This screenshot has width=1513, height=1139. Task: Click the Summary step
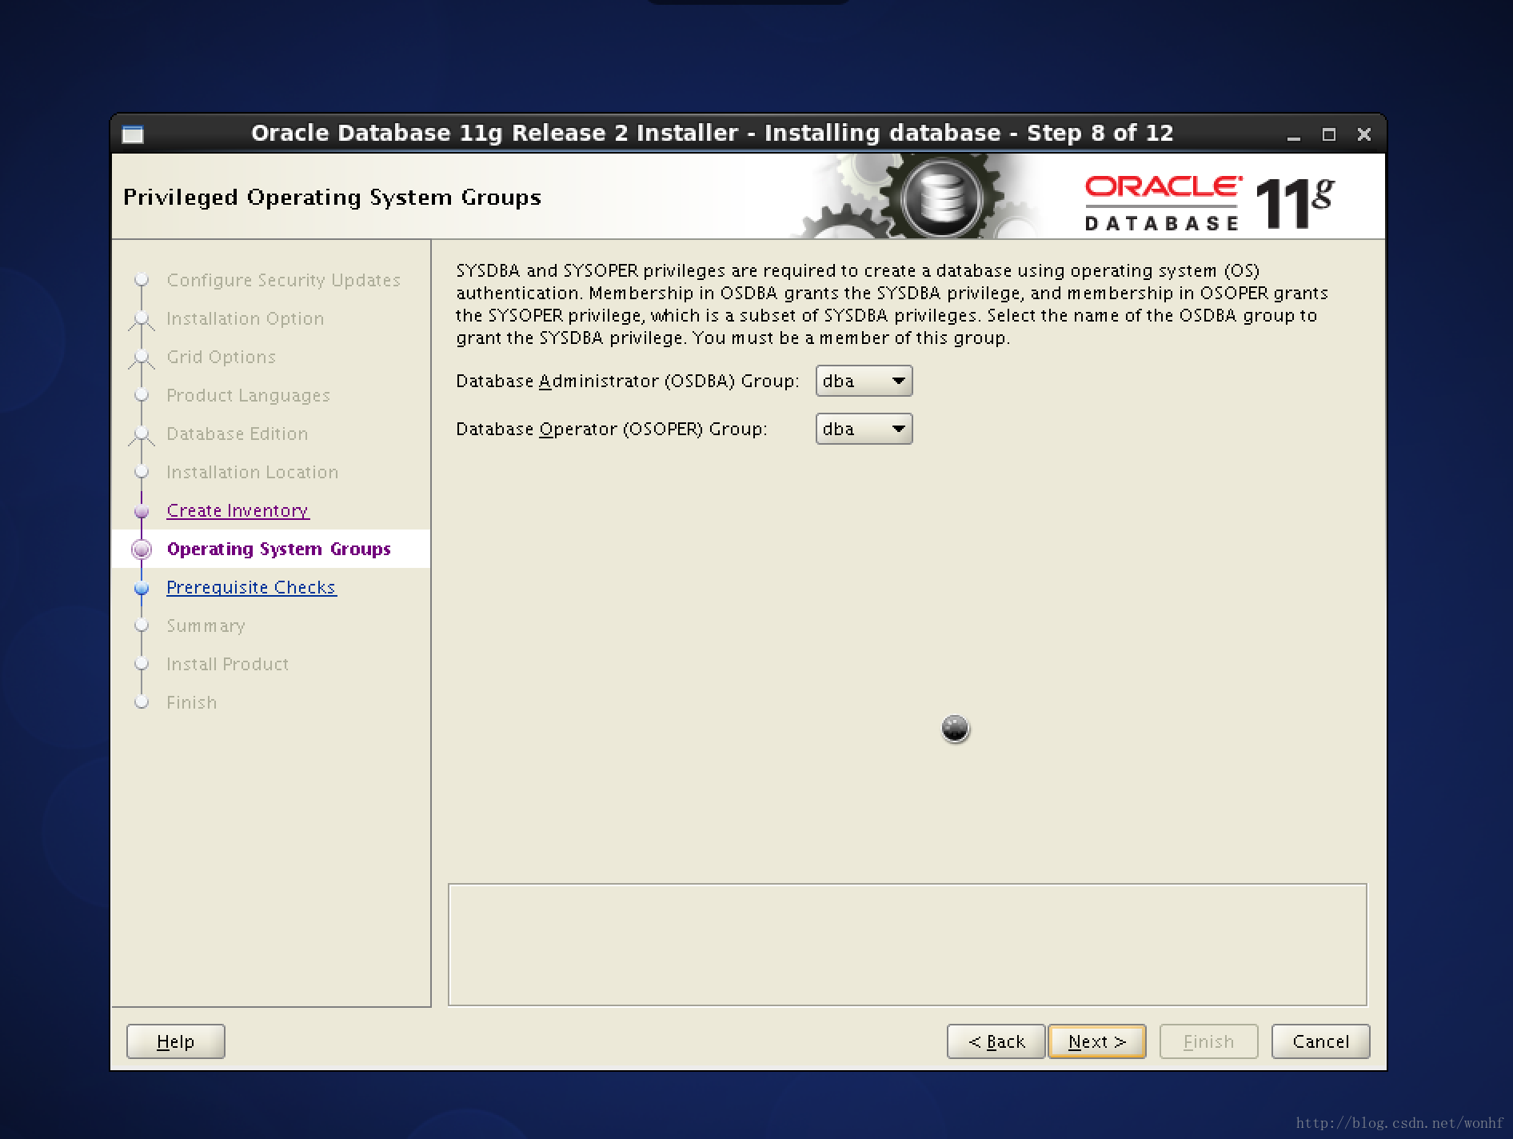pos(206,625)
